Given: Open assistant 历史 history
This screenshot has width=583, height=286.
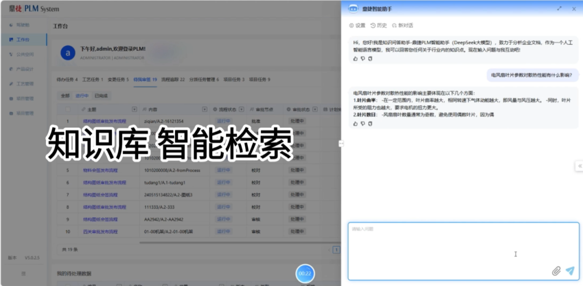Looking at the screenshot, I should point(378,26).
